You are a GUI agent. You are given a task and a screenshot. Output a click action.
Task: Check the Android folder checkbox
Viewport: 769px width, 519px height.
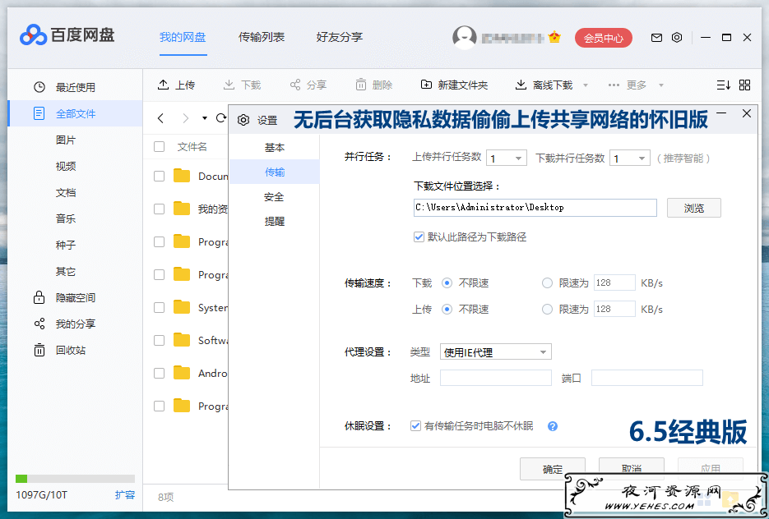(x=159, y=373)
